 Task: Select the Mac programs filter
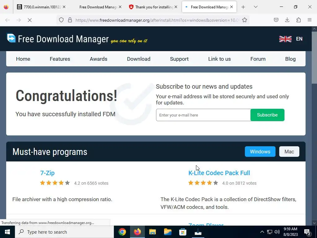289,152
